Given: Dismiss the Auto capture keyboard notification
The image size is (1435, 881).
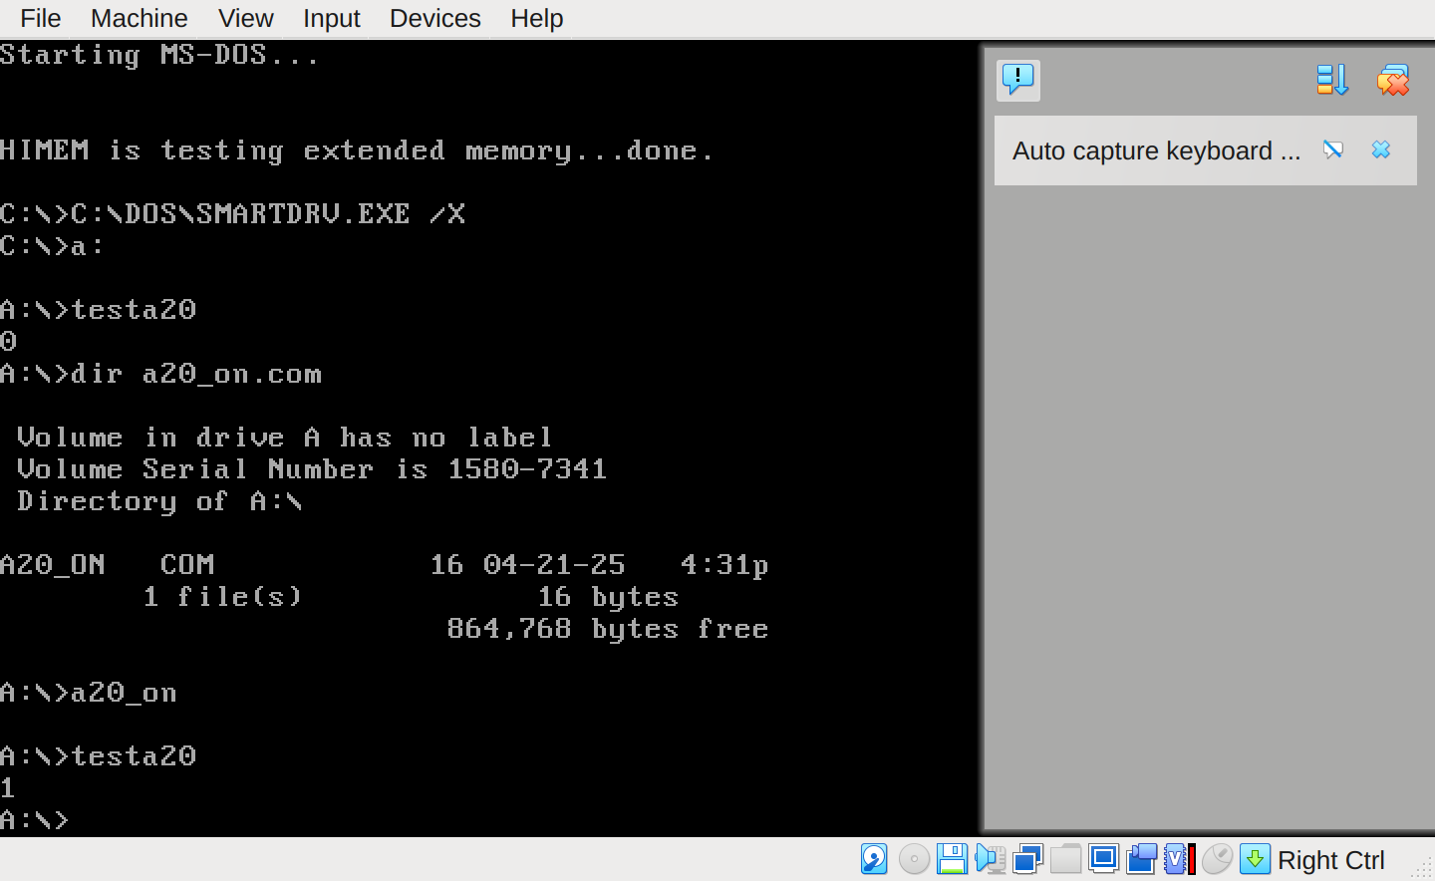Looking at the screenshot, I should pyautogui.click(x=1381, y=149).
